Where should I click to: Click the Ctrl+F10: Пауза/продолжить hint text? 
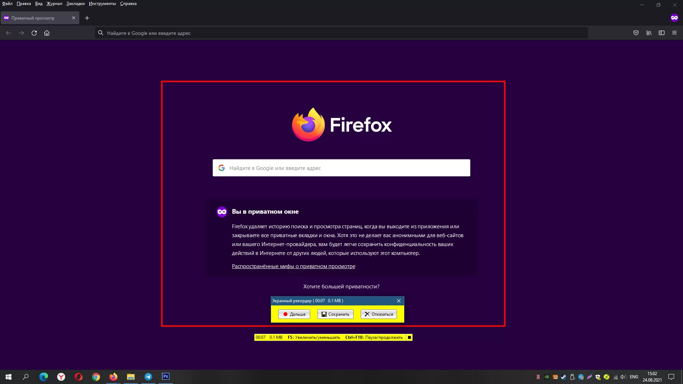click(374, 337)
